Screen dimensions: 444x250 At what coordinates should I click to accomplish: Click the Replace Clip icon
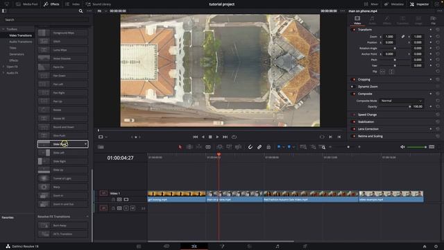(238, 147)
